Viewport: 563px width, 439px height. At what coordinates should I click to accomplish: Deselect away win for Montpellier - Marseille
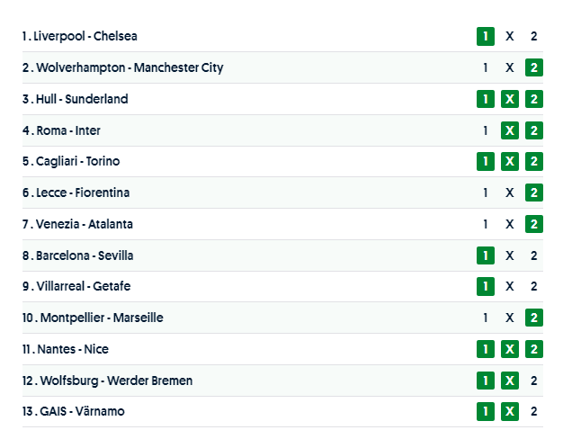534,318
